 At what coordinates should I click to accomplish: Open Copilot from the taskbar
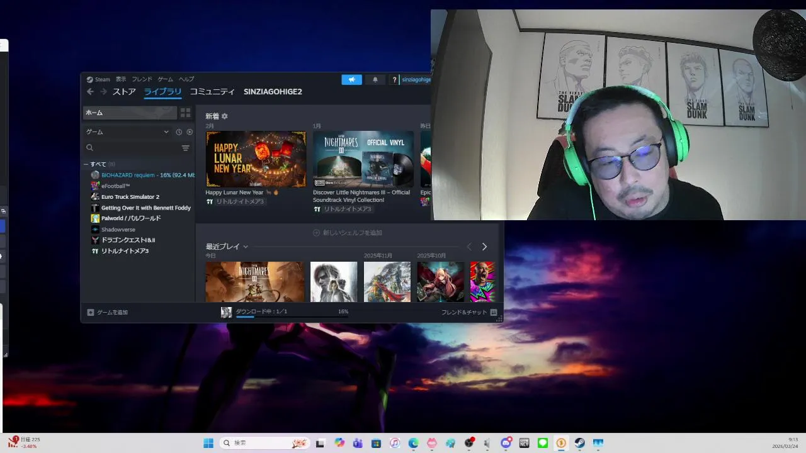[x=339, y=443]
